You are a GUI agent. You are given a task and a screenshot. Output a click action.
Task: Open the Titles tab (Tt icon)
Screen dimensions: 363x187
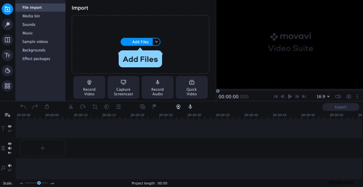click(x=7, y=55)
